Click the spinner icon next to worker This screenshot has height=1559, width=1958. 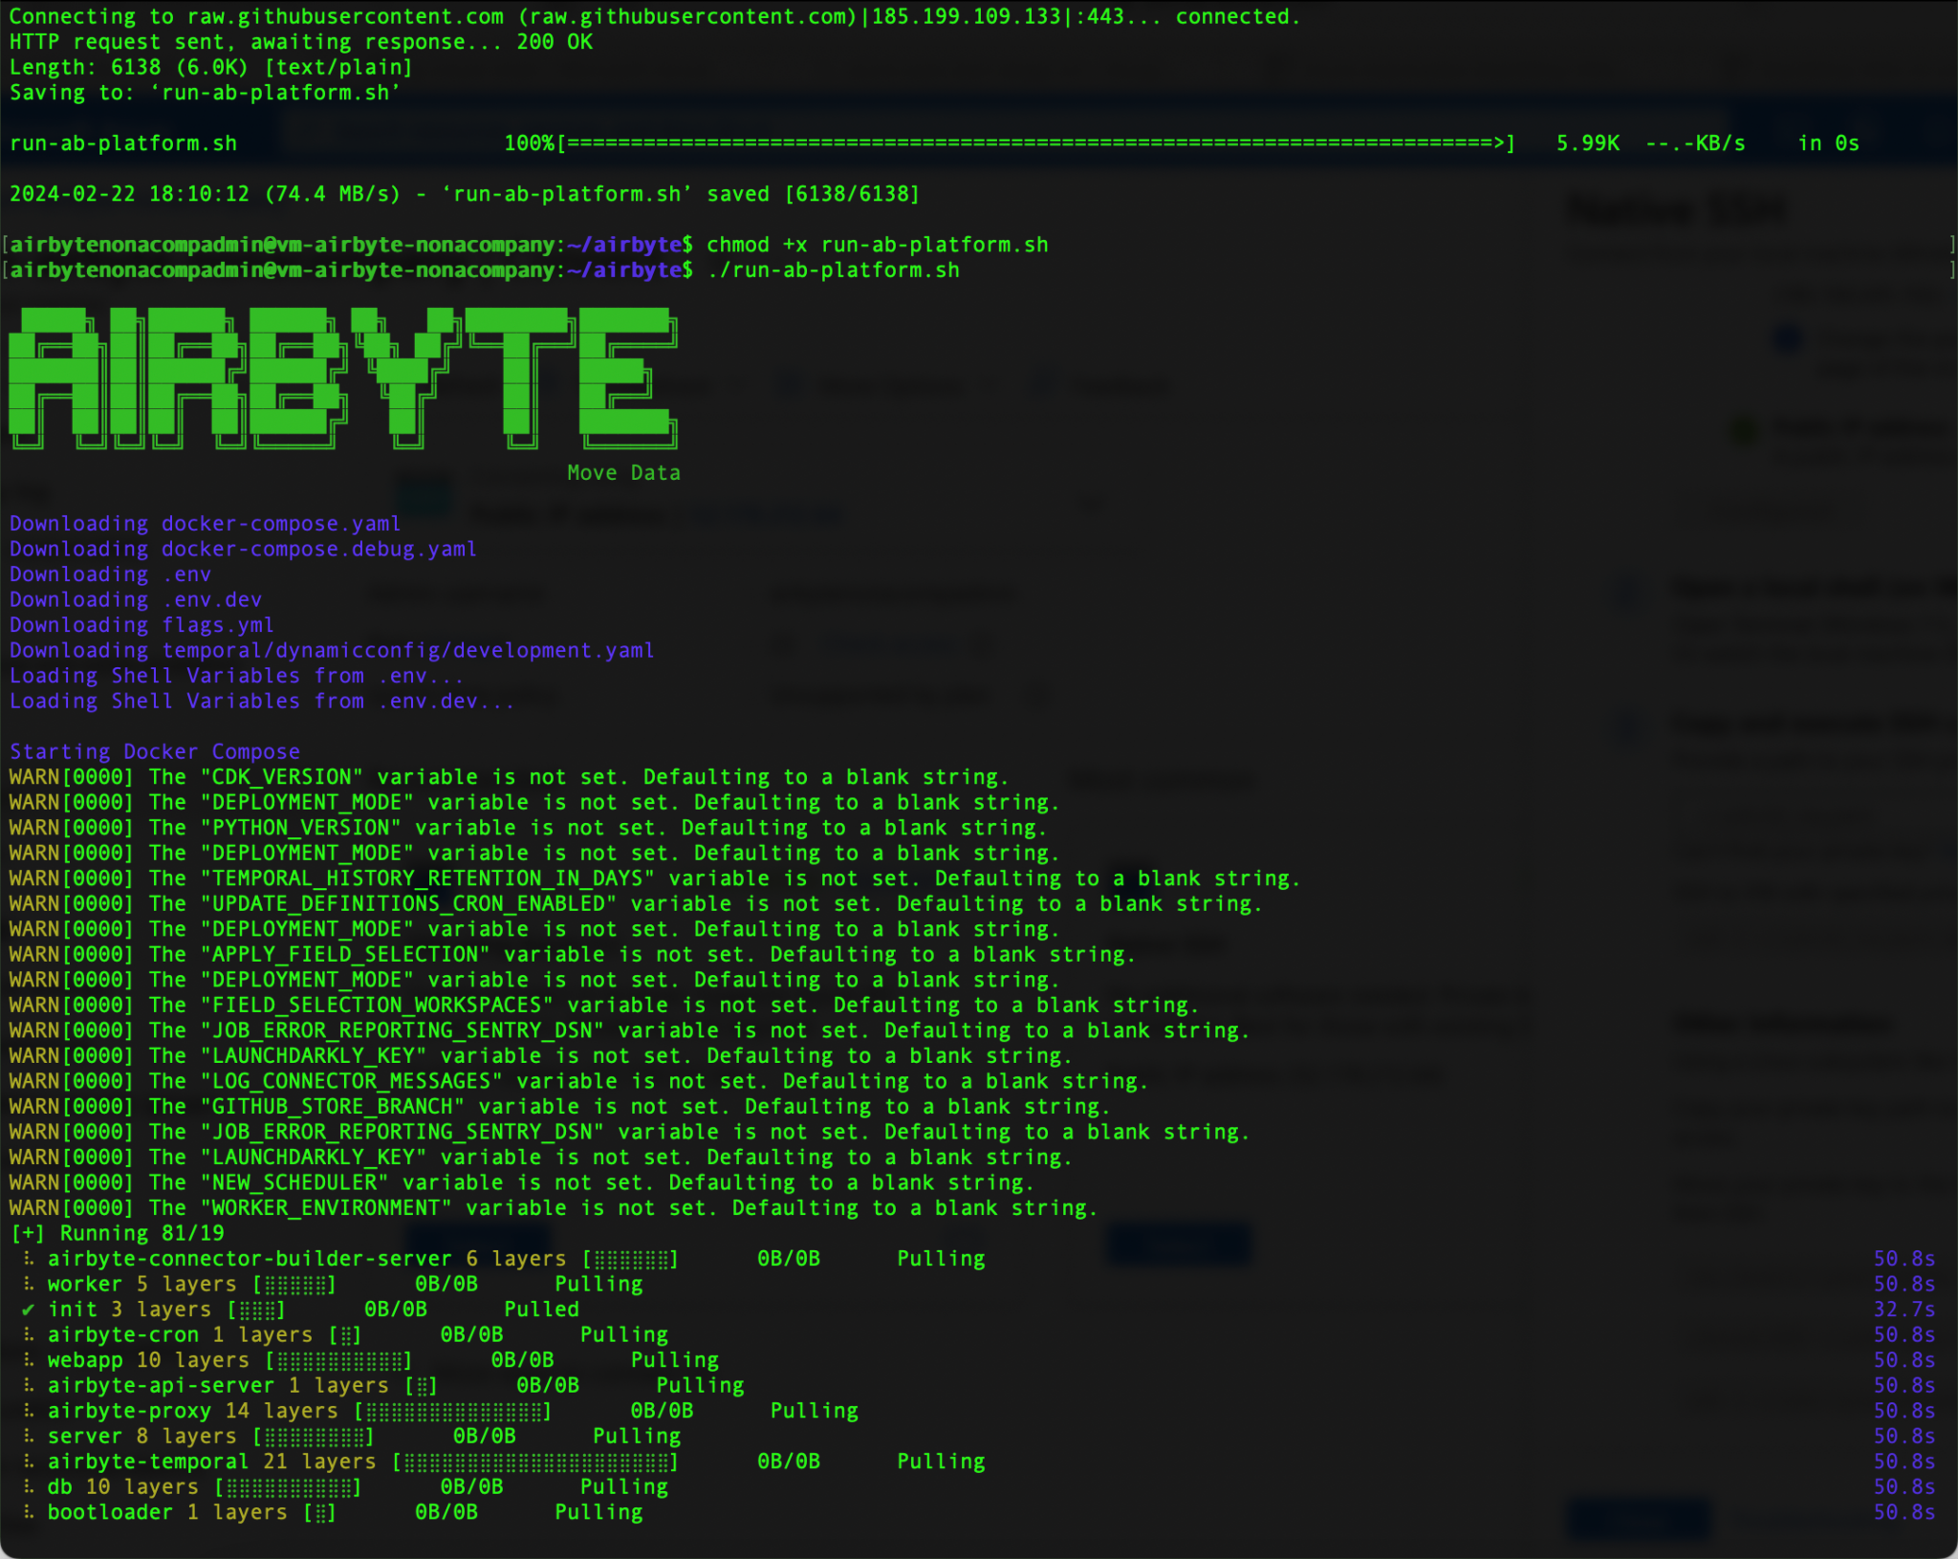29,1284
